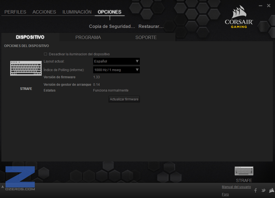Switch to the ILUMINACIÓN tab
Screen dimensions: 275x198
77,12
